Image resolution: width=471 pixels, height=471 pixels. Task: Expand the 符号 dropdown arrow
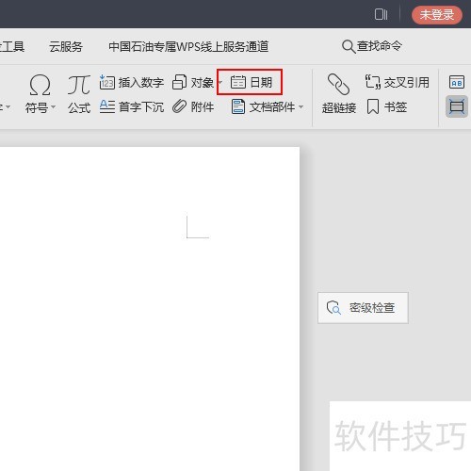pos(53,107)
